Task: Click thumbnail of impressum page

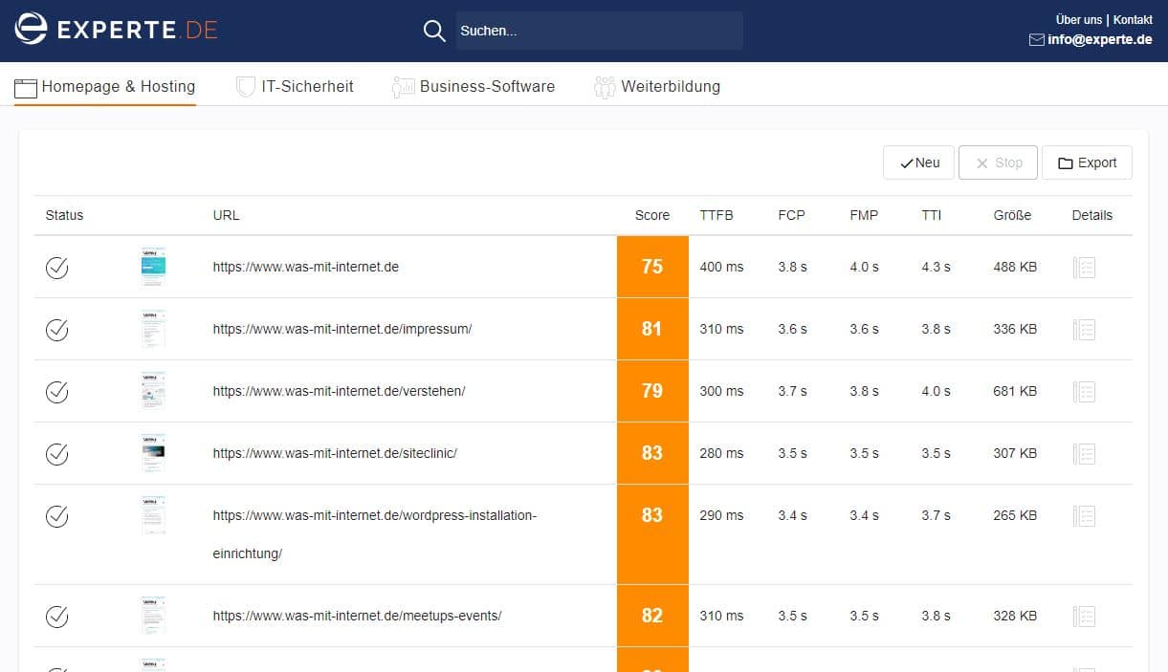Action: point(153,329)
